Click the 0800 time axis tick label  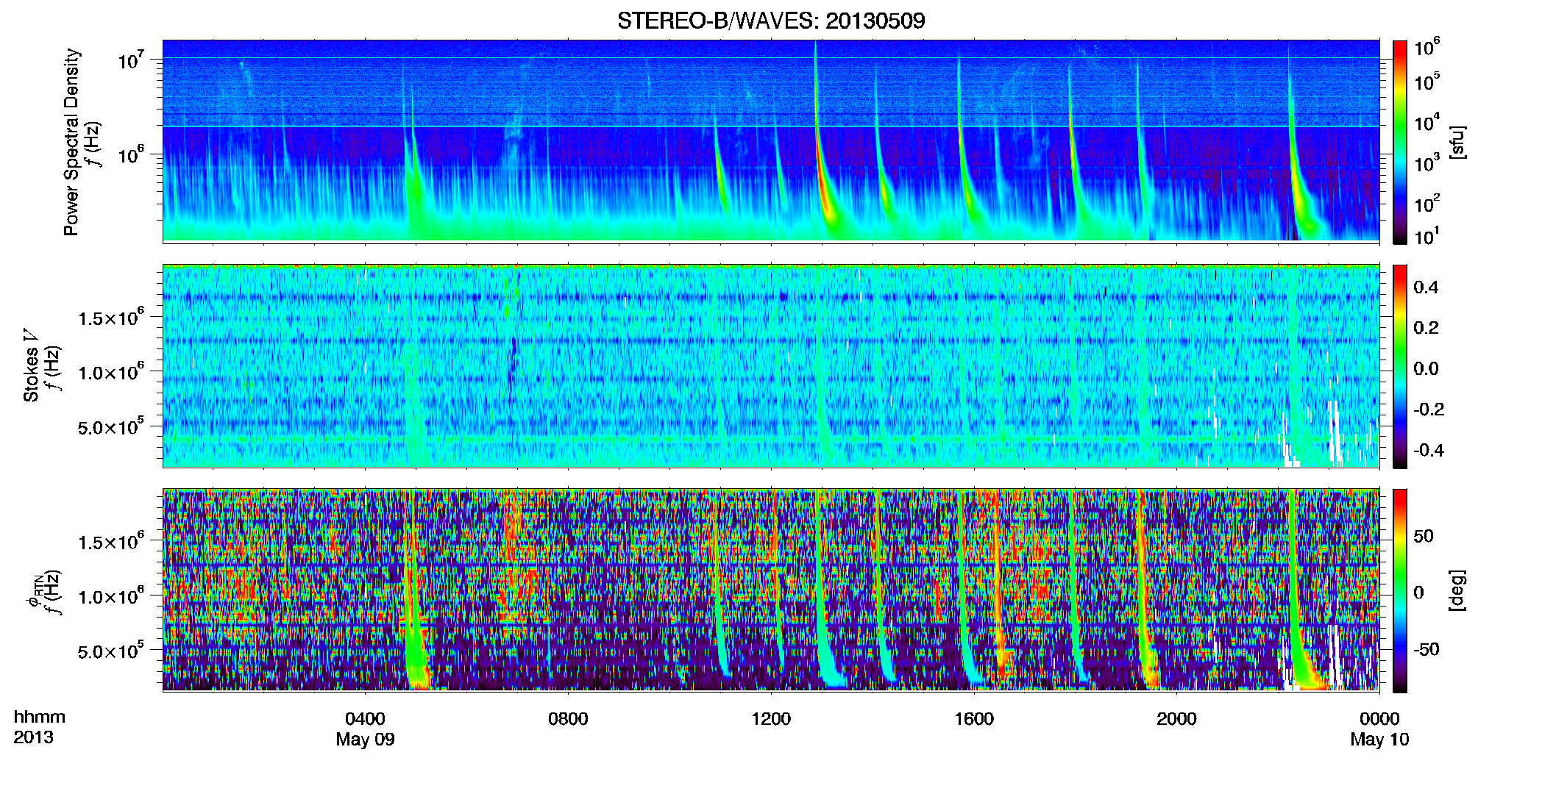point(568,718)
